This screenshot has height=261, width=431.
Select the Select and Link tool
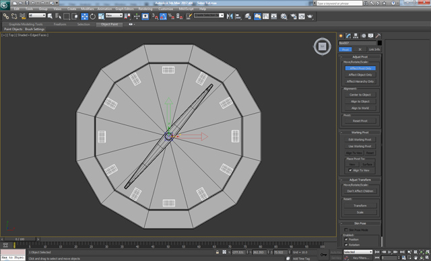point(6,16)
